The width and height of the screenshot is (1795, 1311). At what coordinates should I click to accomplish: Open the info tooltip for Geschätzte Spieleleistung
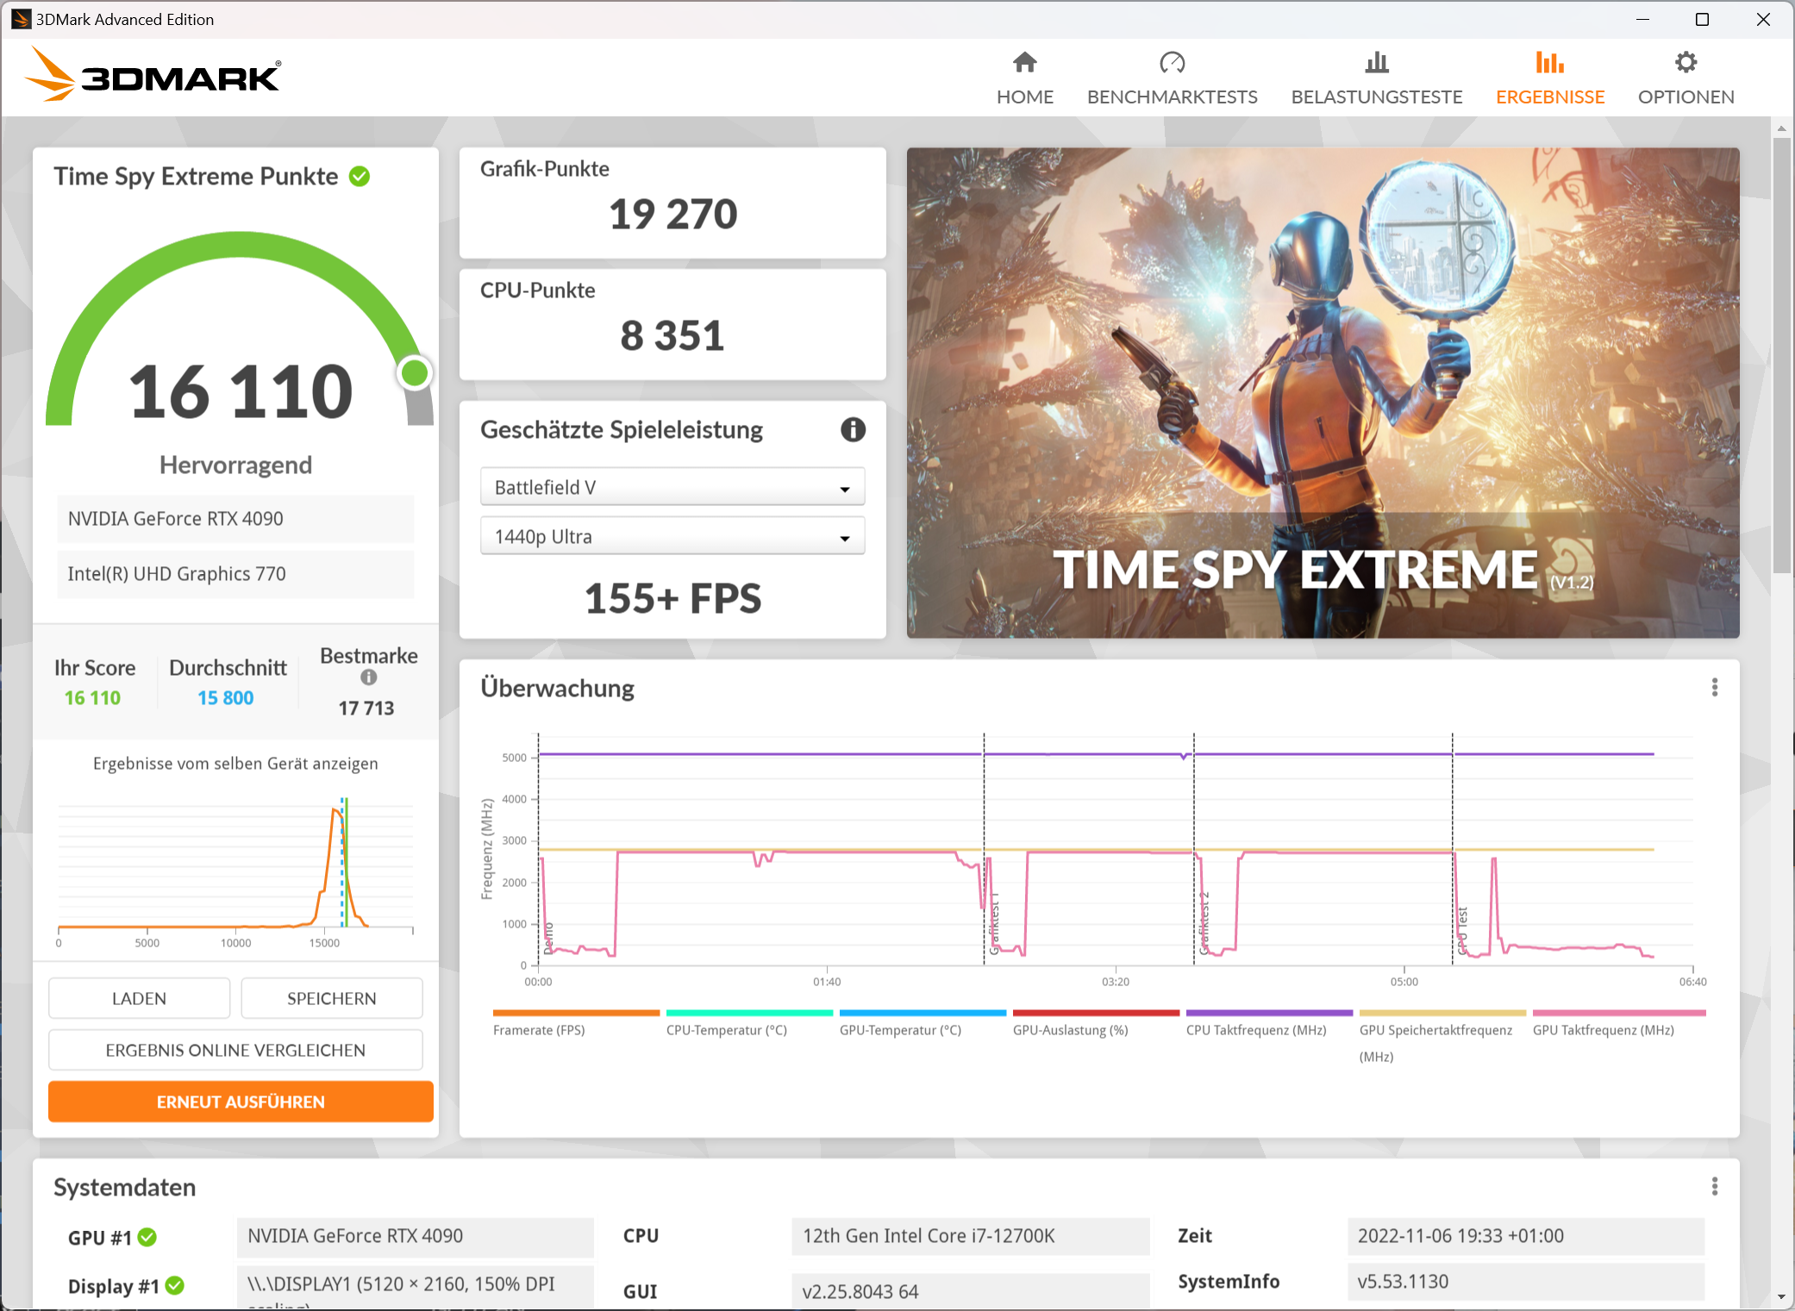853,430
